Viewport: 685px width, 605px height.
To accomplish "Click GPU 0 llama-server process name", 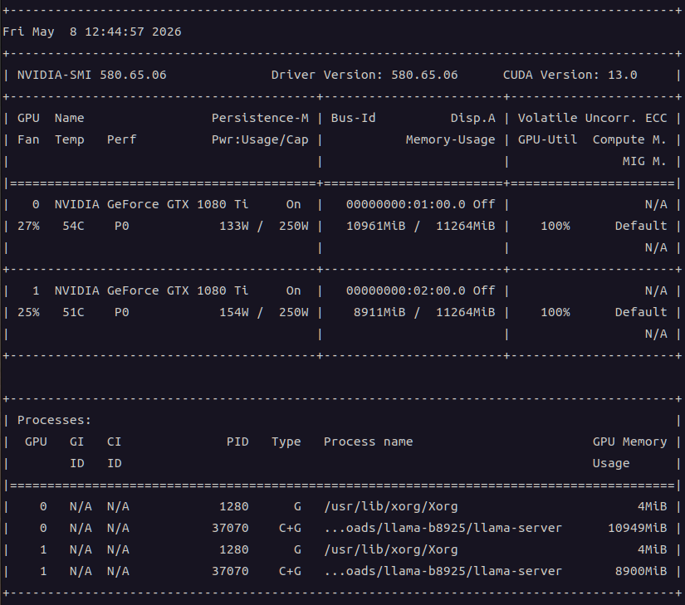I will pyautogui.click(x=443, y=528).
